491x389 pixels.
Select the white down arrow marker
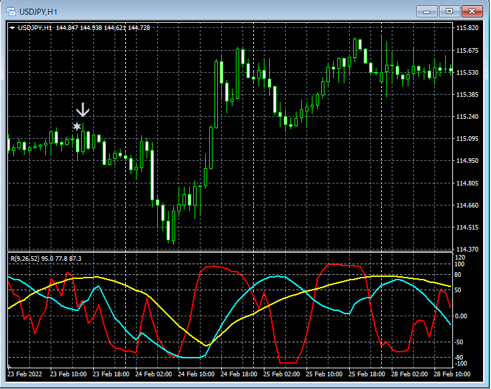coord(83,110)
